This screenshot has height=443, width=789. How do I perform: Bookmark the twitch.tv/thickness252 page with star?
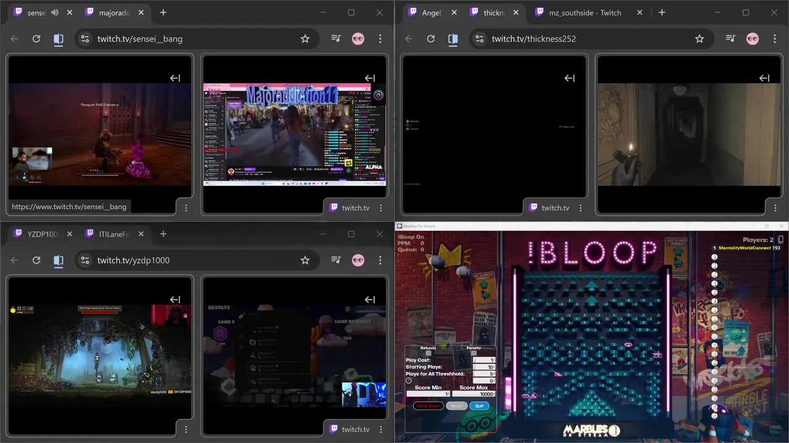(700, 39)
